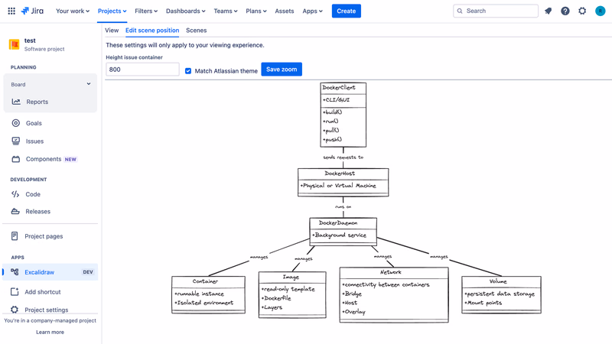
Task: Follow the Learn more link
Action: [x=50, y=333]
